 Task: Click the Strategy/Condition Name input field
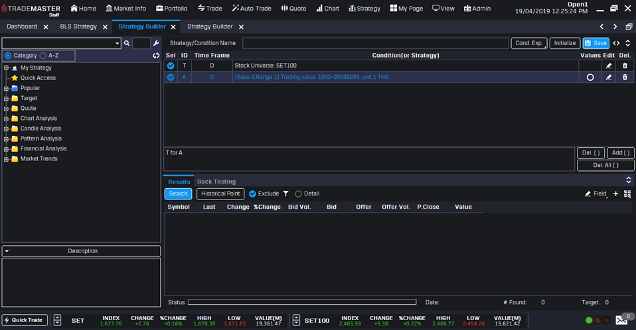(375, 43)
